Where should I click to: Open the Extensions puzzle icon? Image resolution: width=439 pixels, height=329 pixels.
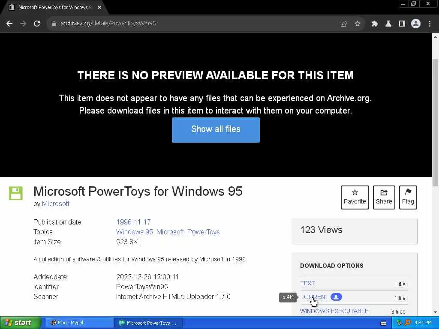click(x=374, y=24)
